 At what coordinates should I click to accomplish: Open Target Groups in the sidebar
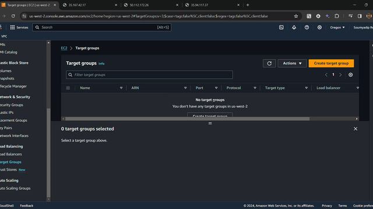10,162
